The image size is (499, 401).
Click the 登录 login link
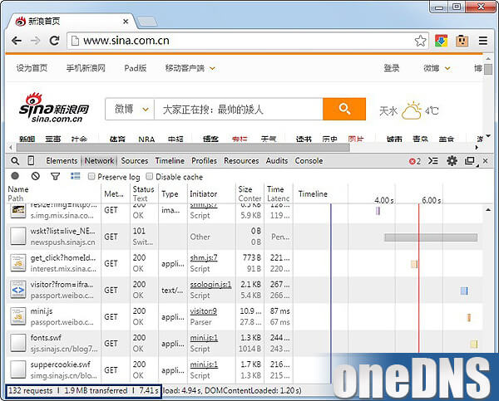coord(392,68)
